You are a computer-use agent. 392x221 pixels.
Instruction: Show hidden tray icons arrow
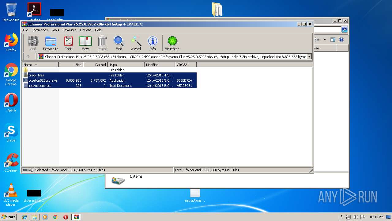tap(341, 217)
